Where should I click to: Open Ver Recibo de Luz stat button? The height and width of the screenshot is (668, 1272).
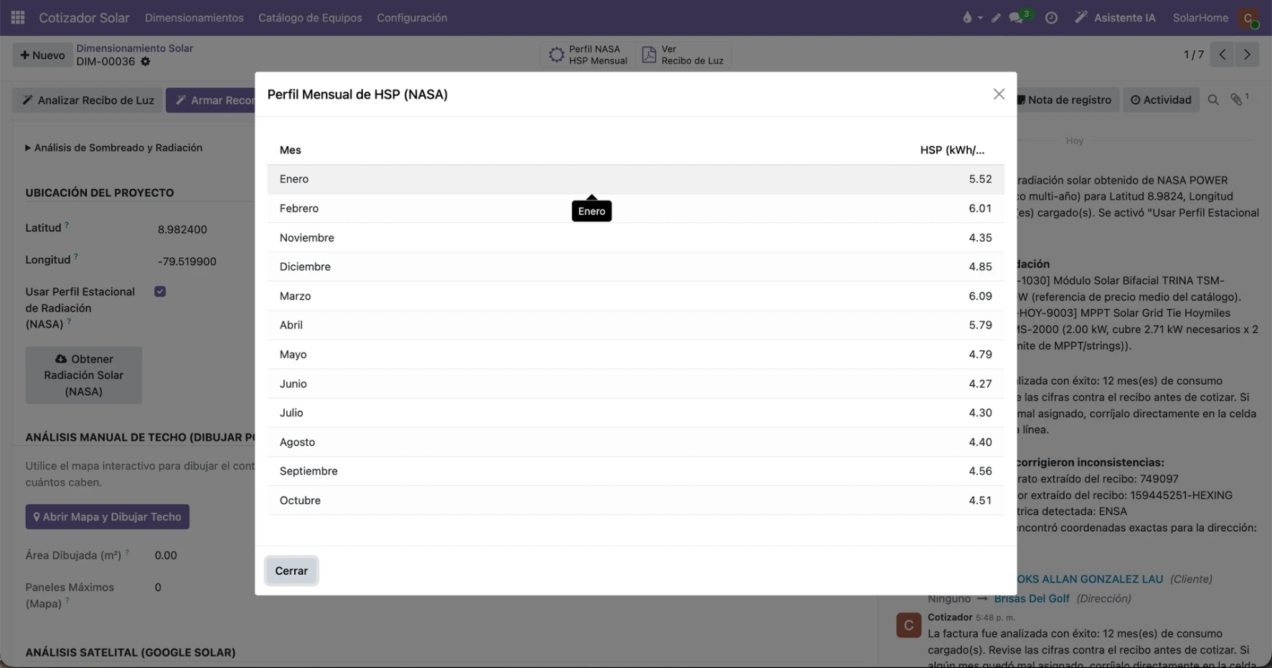(682, 55)
